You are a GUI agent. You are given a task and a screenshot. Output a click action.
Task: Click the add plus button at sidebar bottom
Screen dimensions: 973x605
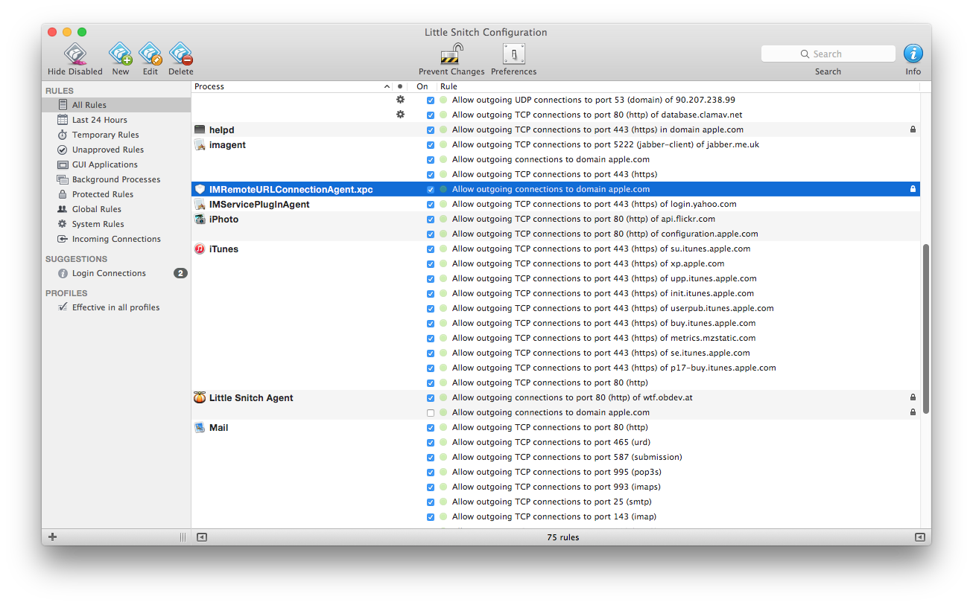tap(52, 537)
